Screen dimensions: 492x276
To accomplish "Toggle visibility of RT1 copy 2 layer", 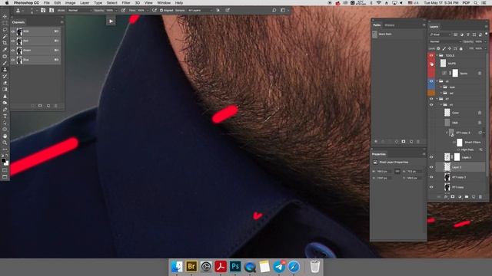I will pos(431,177).
